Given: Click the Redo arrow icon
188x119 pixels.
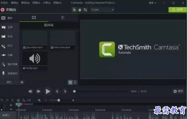Looking at the screenshot, I should click(x=7, y=100).
